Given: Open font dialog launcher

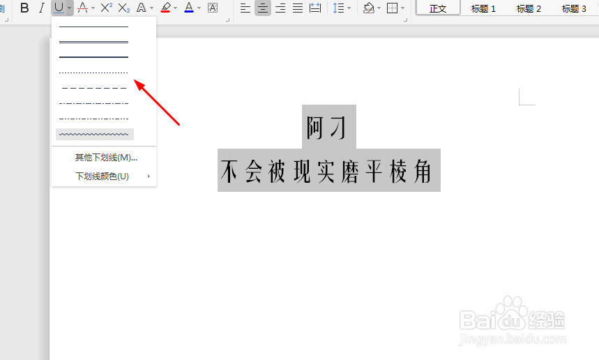Looking at the screenshot, I should pos(228,20).
